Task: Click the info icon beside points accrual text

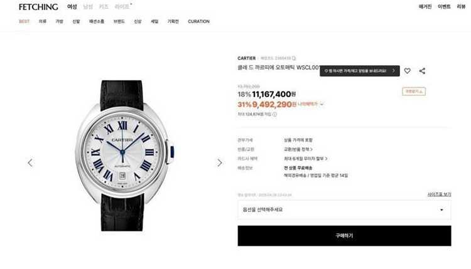Action: click(x=274, y=114)
